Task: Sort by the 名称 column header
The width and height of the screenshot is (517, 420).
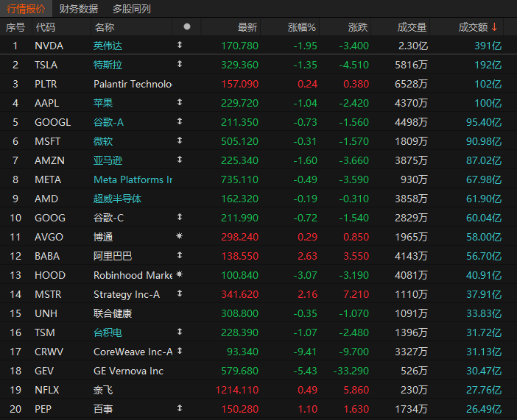Action: [104, 27]
